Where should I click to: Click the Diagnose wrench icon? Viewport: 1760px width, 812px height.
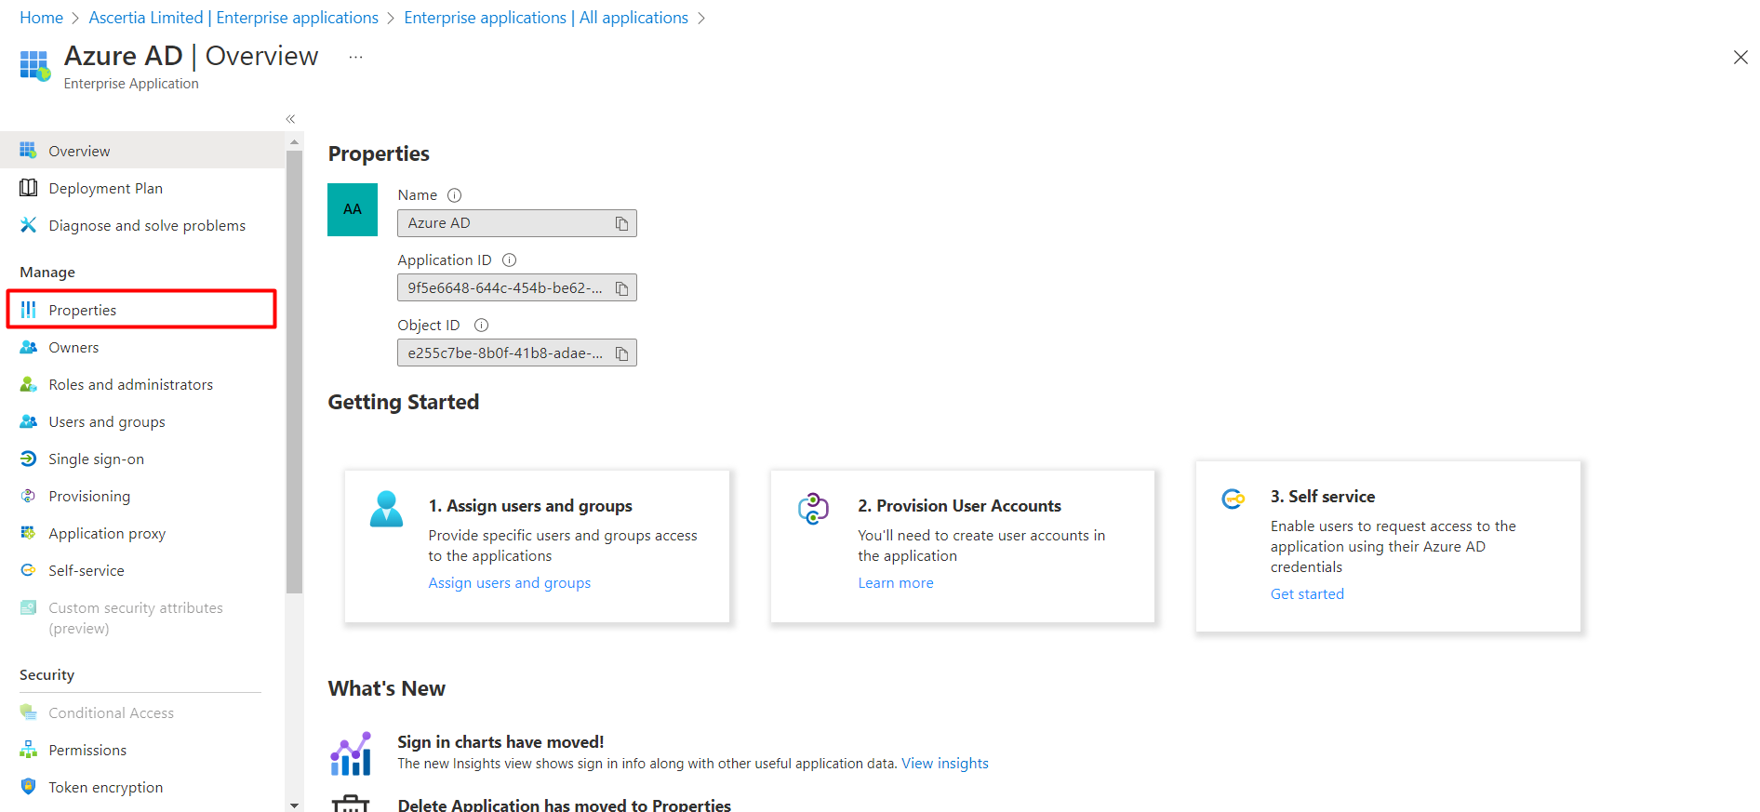[29, 225]
